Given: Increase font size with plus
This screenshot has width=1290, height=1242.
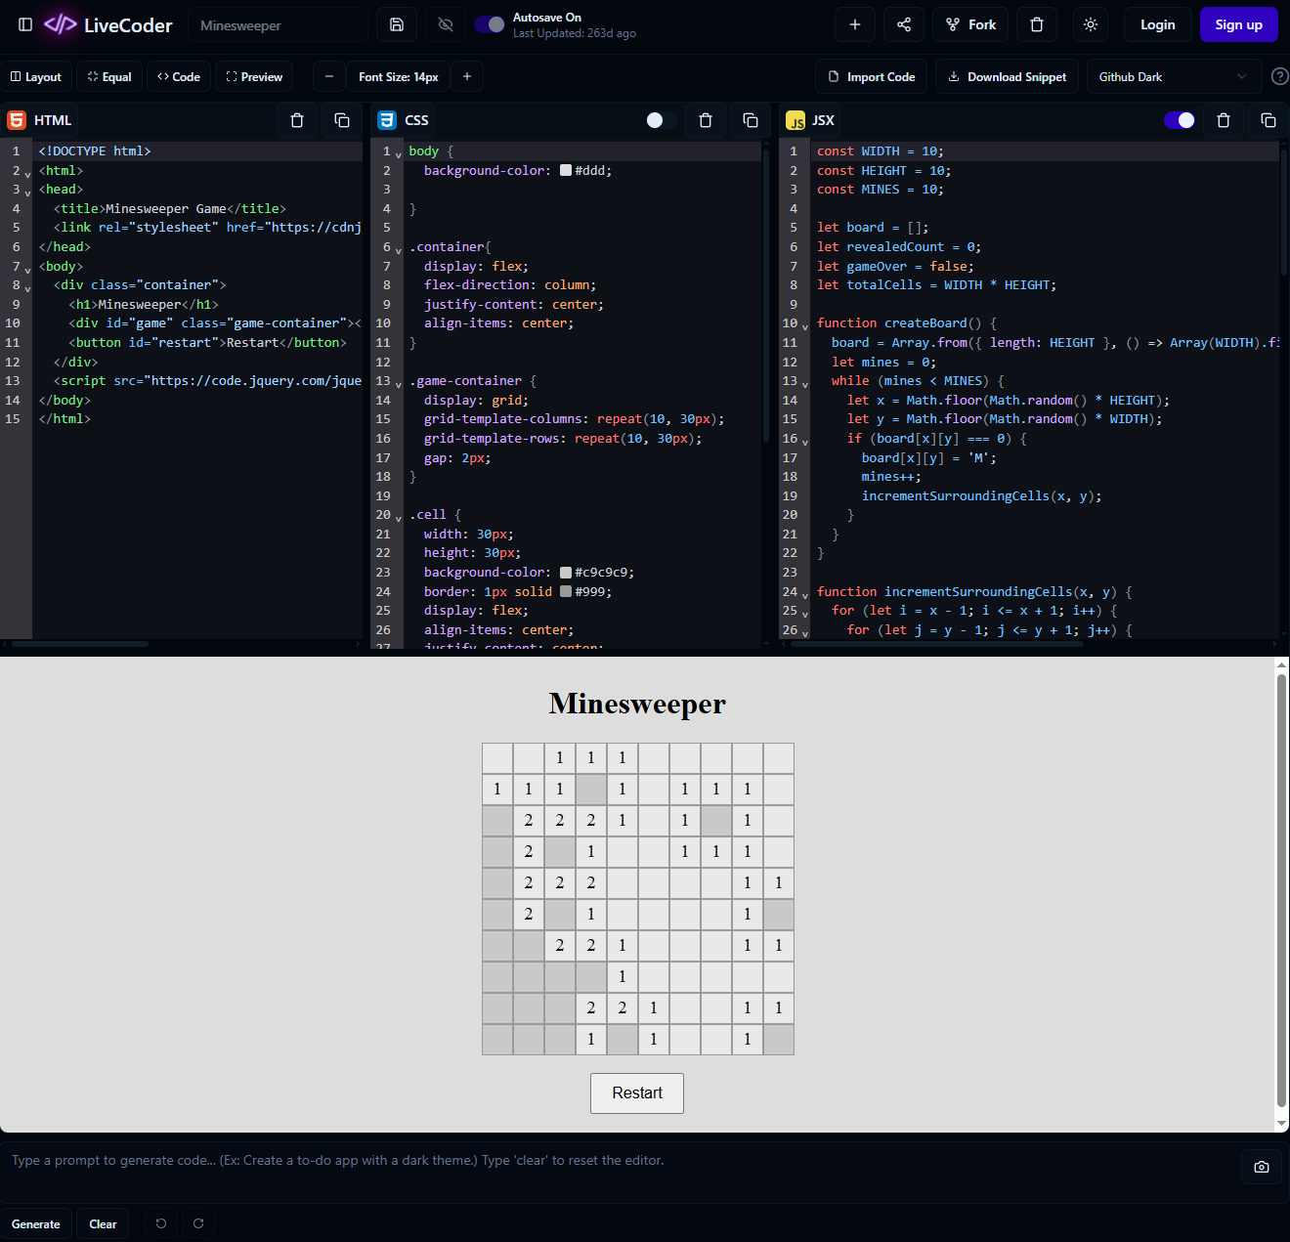Looking at the screenshot, I should (467, 76).
